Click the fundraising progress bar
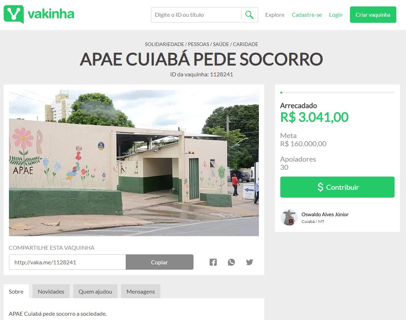The image size is (406, 320). click(x=337, y=92)
